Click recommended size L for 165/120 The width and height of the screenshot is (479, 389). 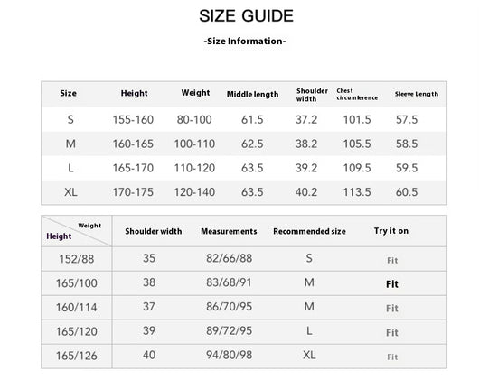(309, 330)
